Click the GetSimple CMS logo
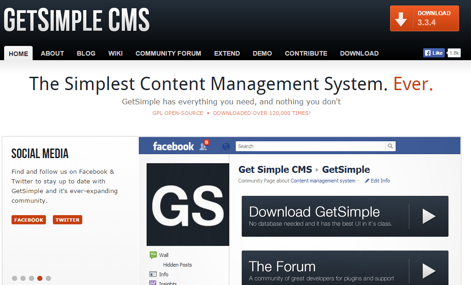471x285 pixels. tap(77, 20)
